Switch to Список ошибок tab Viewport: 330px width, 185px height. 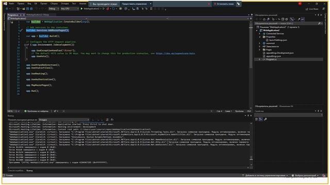point(16,171)
